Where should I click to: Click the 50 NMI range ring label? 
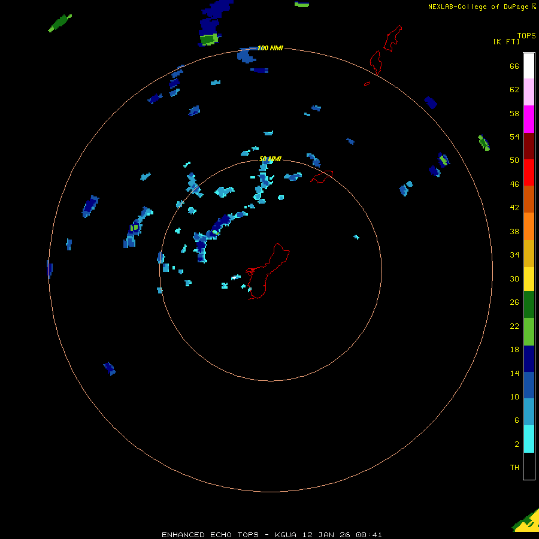pos(270,159)
